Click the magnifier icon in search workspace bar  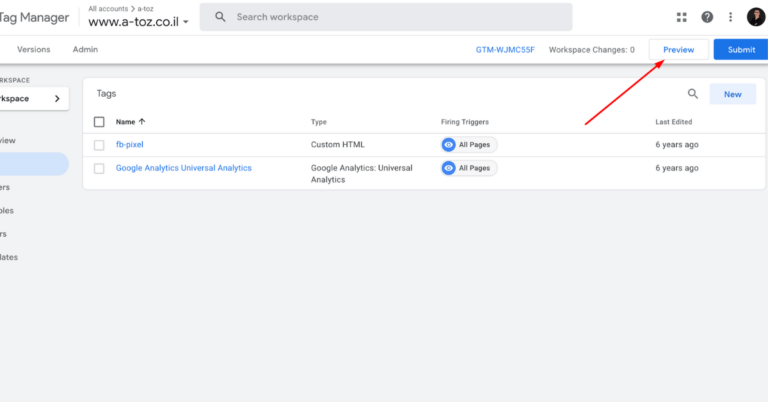[221, 17]
